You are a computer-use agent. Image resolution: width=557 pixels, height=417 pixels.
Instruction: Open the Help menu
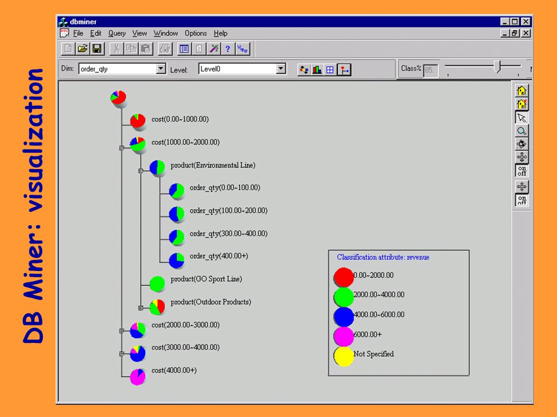pyautogui.click(x=220, y=34)
